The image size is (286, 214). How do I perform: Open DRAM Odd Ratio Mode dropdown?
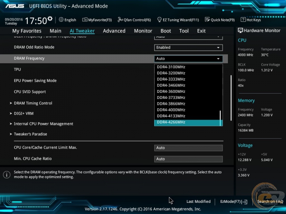189,48
